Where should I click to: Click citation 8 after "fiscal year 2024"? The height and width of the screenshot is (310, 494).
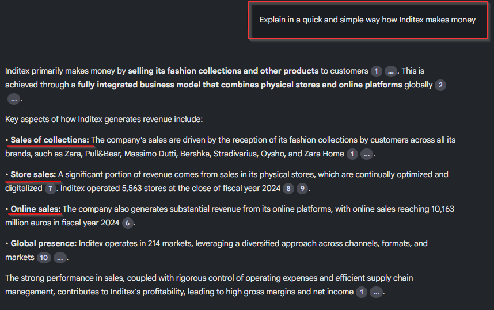(288, 189)
